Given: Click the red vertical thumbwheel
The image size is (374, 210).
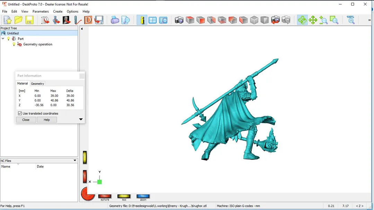Looking at the screenshot, I should (85, 177).
